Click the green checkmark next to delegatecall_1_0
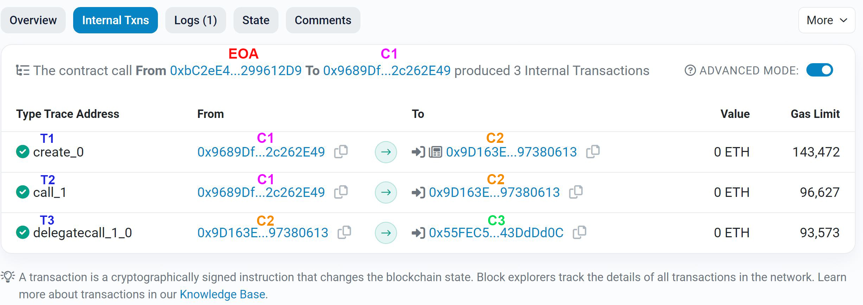863x305 pixels. coord(23,232)
